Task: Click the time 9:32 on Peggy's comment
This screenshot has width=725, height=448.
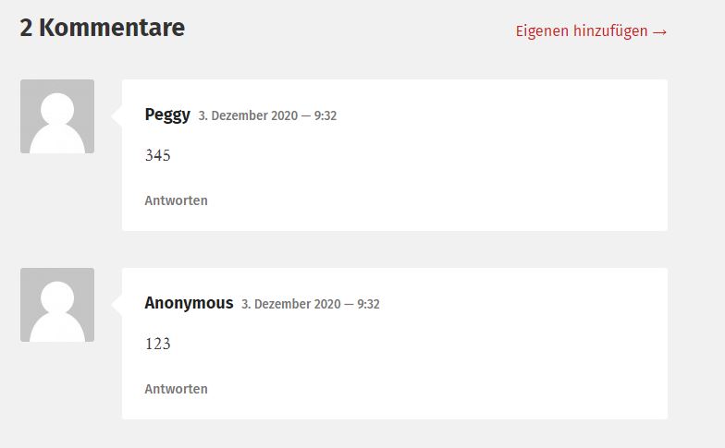Action: pyautogui.click(x=326, y=116)
